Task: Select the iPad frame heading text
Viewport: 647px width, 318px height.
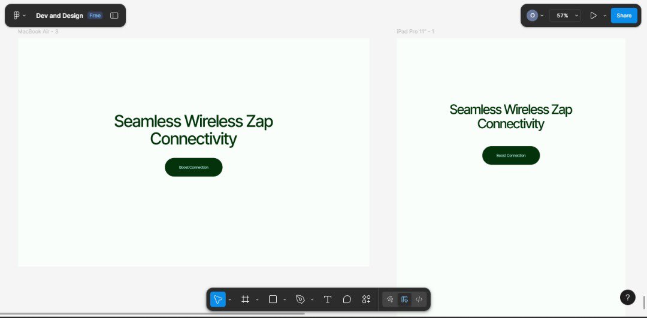Action: coord(511,117)
